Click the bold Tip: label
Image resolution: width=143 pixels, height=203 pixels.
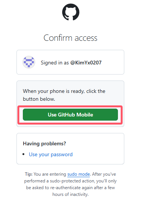(x=29, y=174)
